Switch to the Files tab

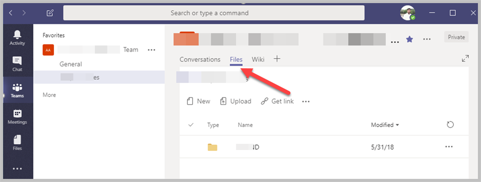[x=236, y=59]
